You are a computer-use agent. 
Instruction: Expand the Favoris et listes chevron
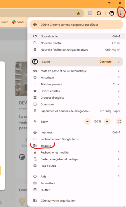119,91
